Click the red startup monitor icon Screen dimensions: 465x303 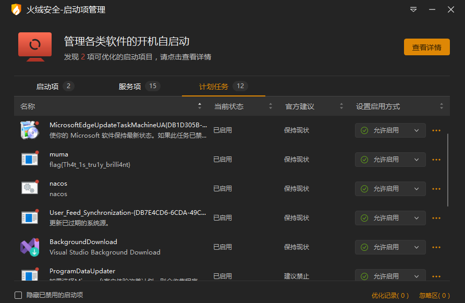(35, 47)
